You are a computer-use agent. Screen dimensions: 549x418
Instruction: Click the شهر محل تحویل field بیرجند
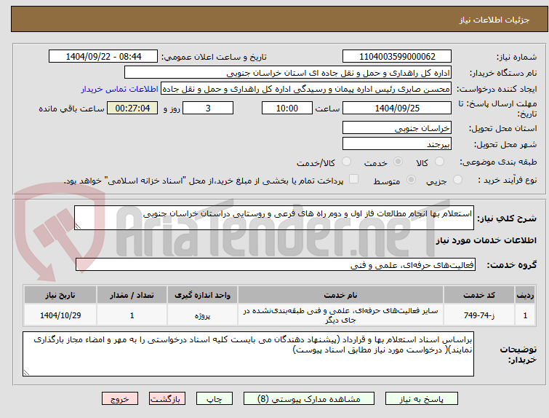(397, 143)
